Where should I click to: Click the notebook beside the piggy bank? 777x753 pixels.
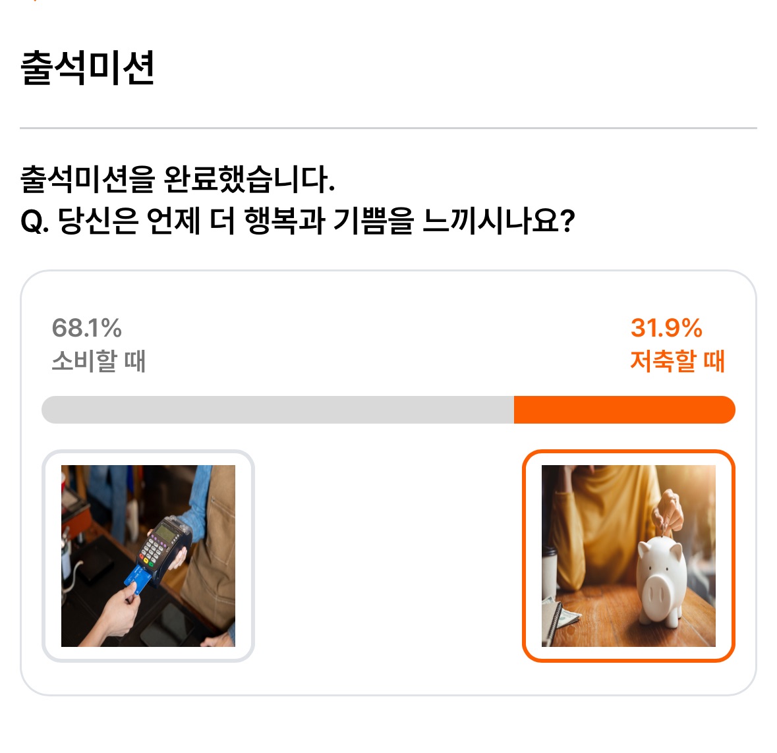pos(555,619)
